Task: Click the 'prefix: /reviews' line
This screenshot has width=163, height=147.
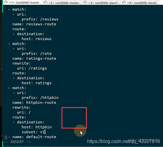Action: tap(40, 19)
